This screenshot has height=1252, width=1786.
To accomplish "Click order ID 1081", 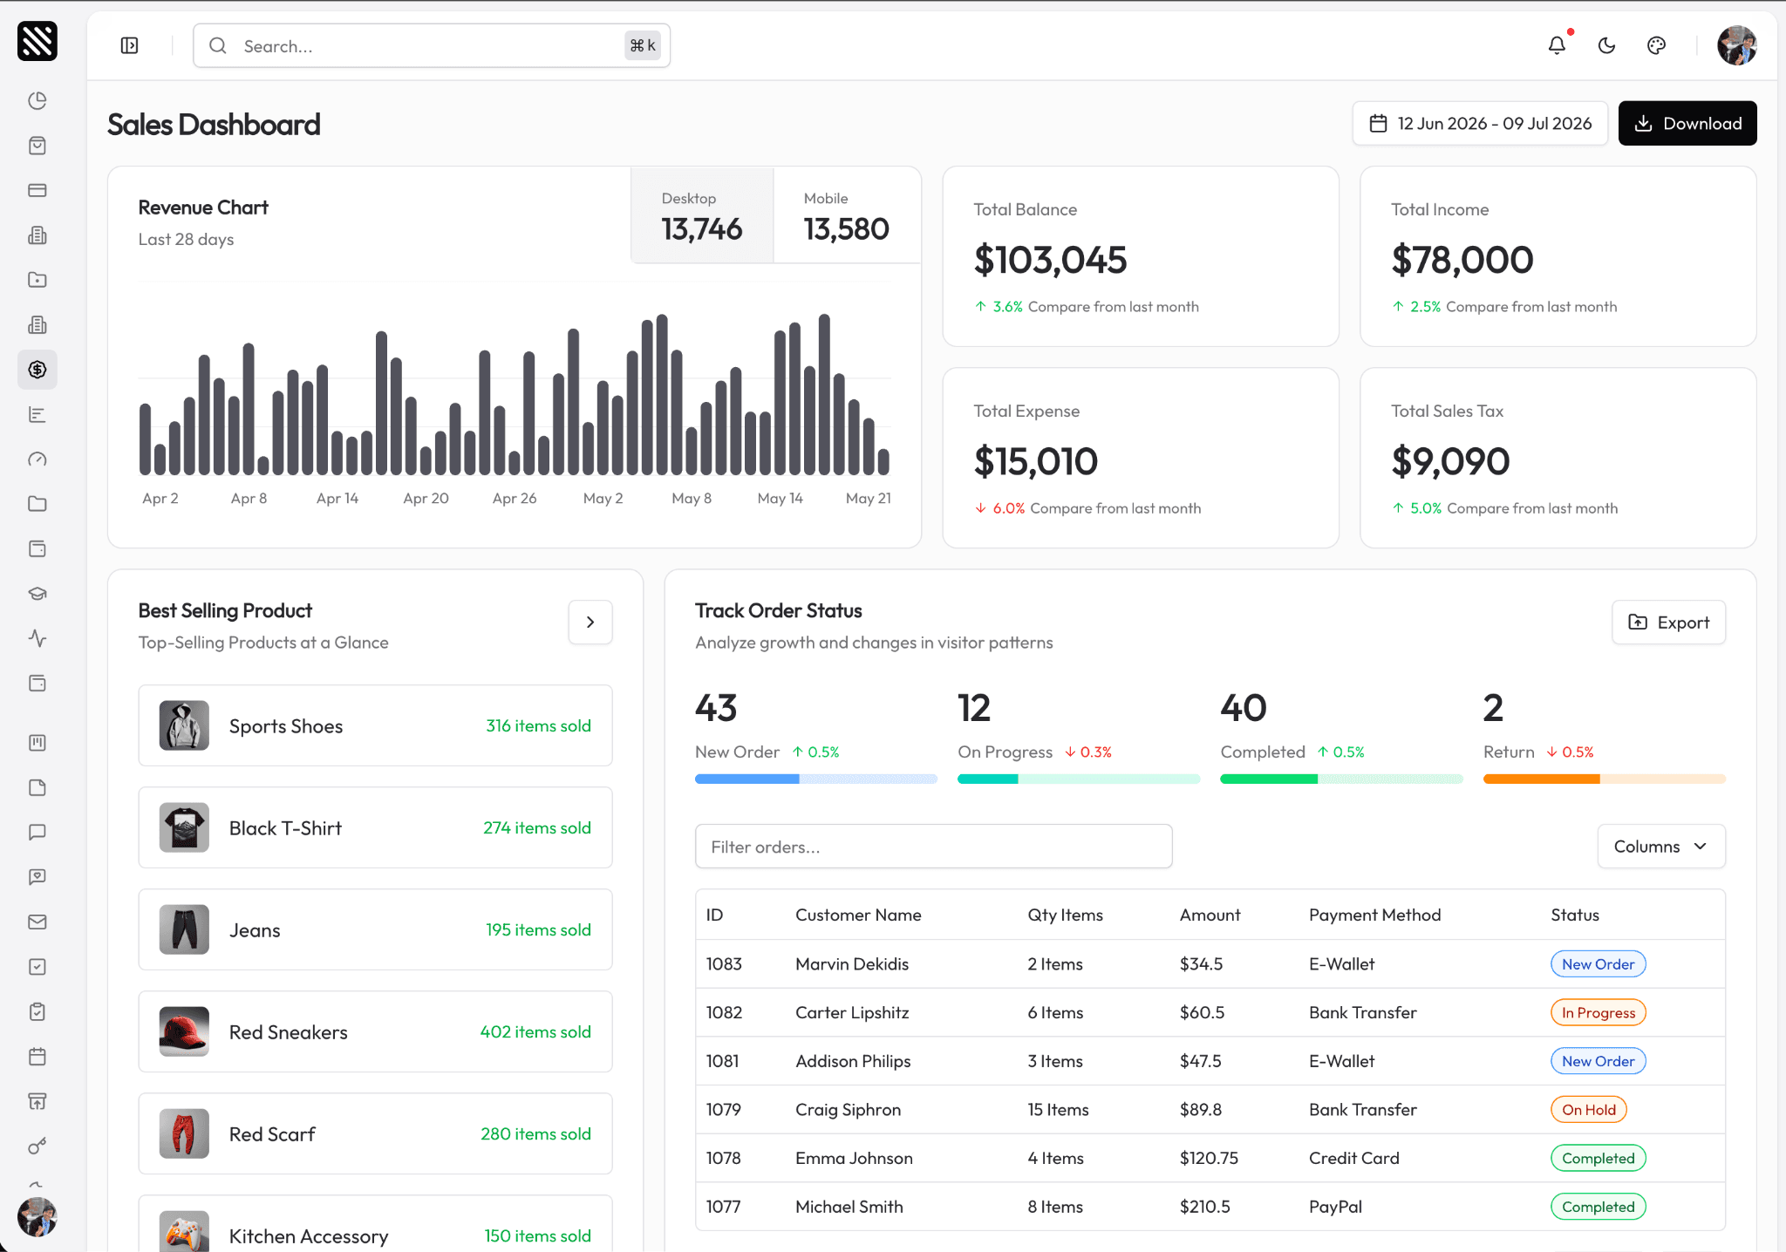I will click(x=722, y=1061).
